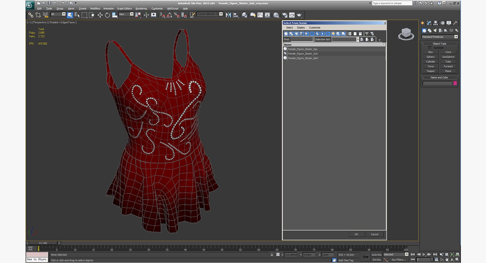Toggle the Angle Snap icon
The height and width of the screenshot is (263, 486).
tap(169, 15)
